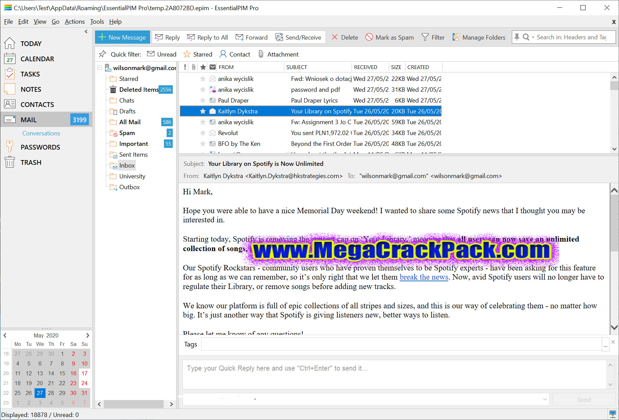Viewport: 619px width, 420px height.
Task: Open the Passwords module
Action: [x=40, y=147]
